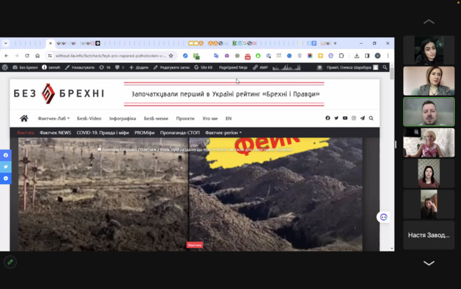The height and width of the screenshot is (289, 461).
Task: Select the Пропаганда-СТОП tab
Action: pos(180,132)
